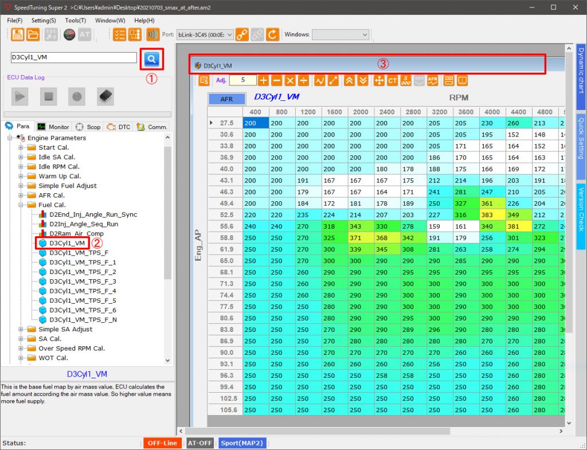Click the horizontal split layout icon

tap(449, 80)
